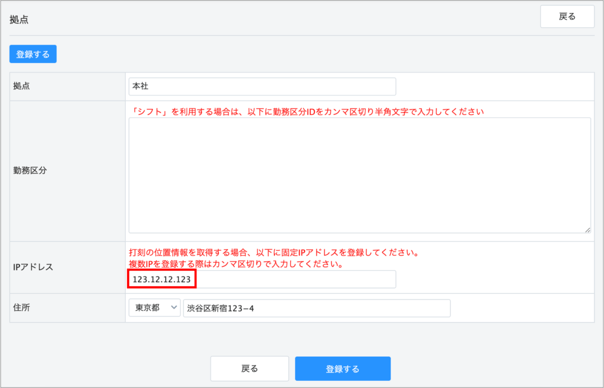The height and width of the screenshot is (388, 604).
Task: Click the resize handle of the 勤務区分 textarea
Action: click(x=587, y=230)
